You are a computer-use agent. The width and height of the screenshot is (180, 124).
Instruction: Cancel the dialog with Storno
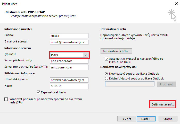168,119
